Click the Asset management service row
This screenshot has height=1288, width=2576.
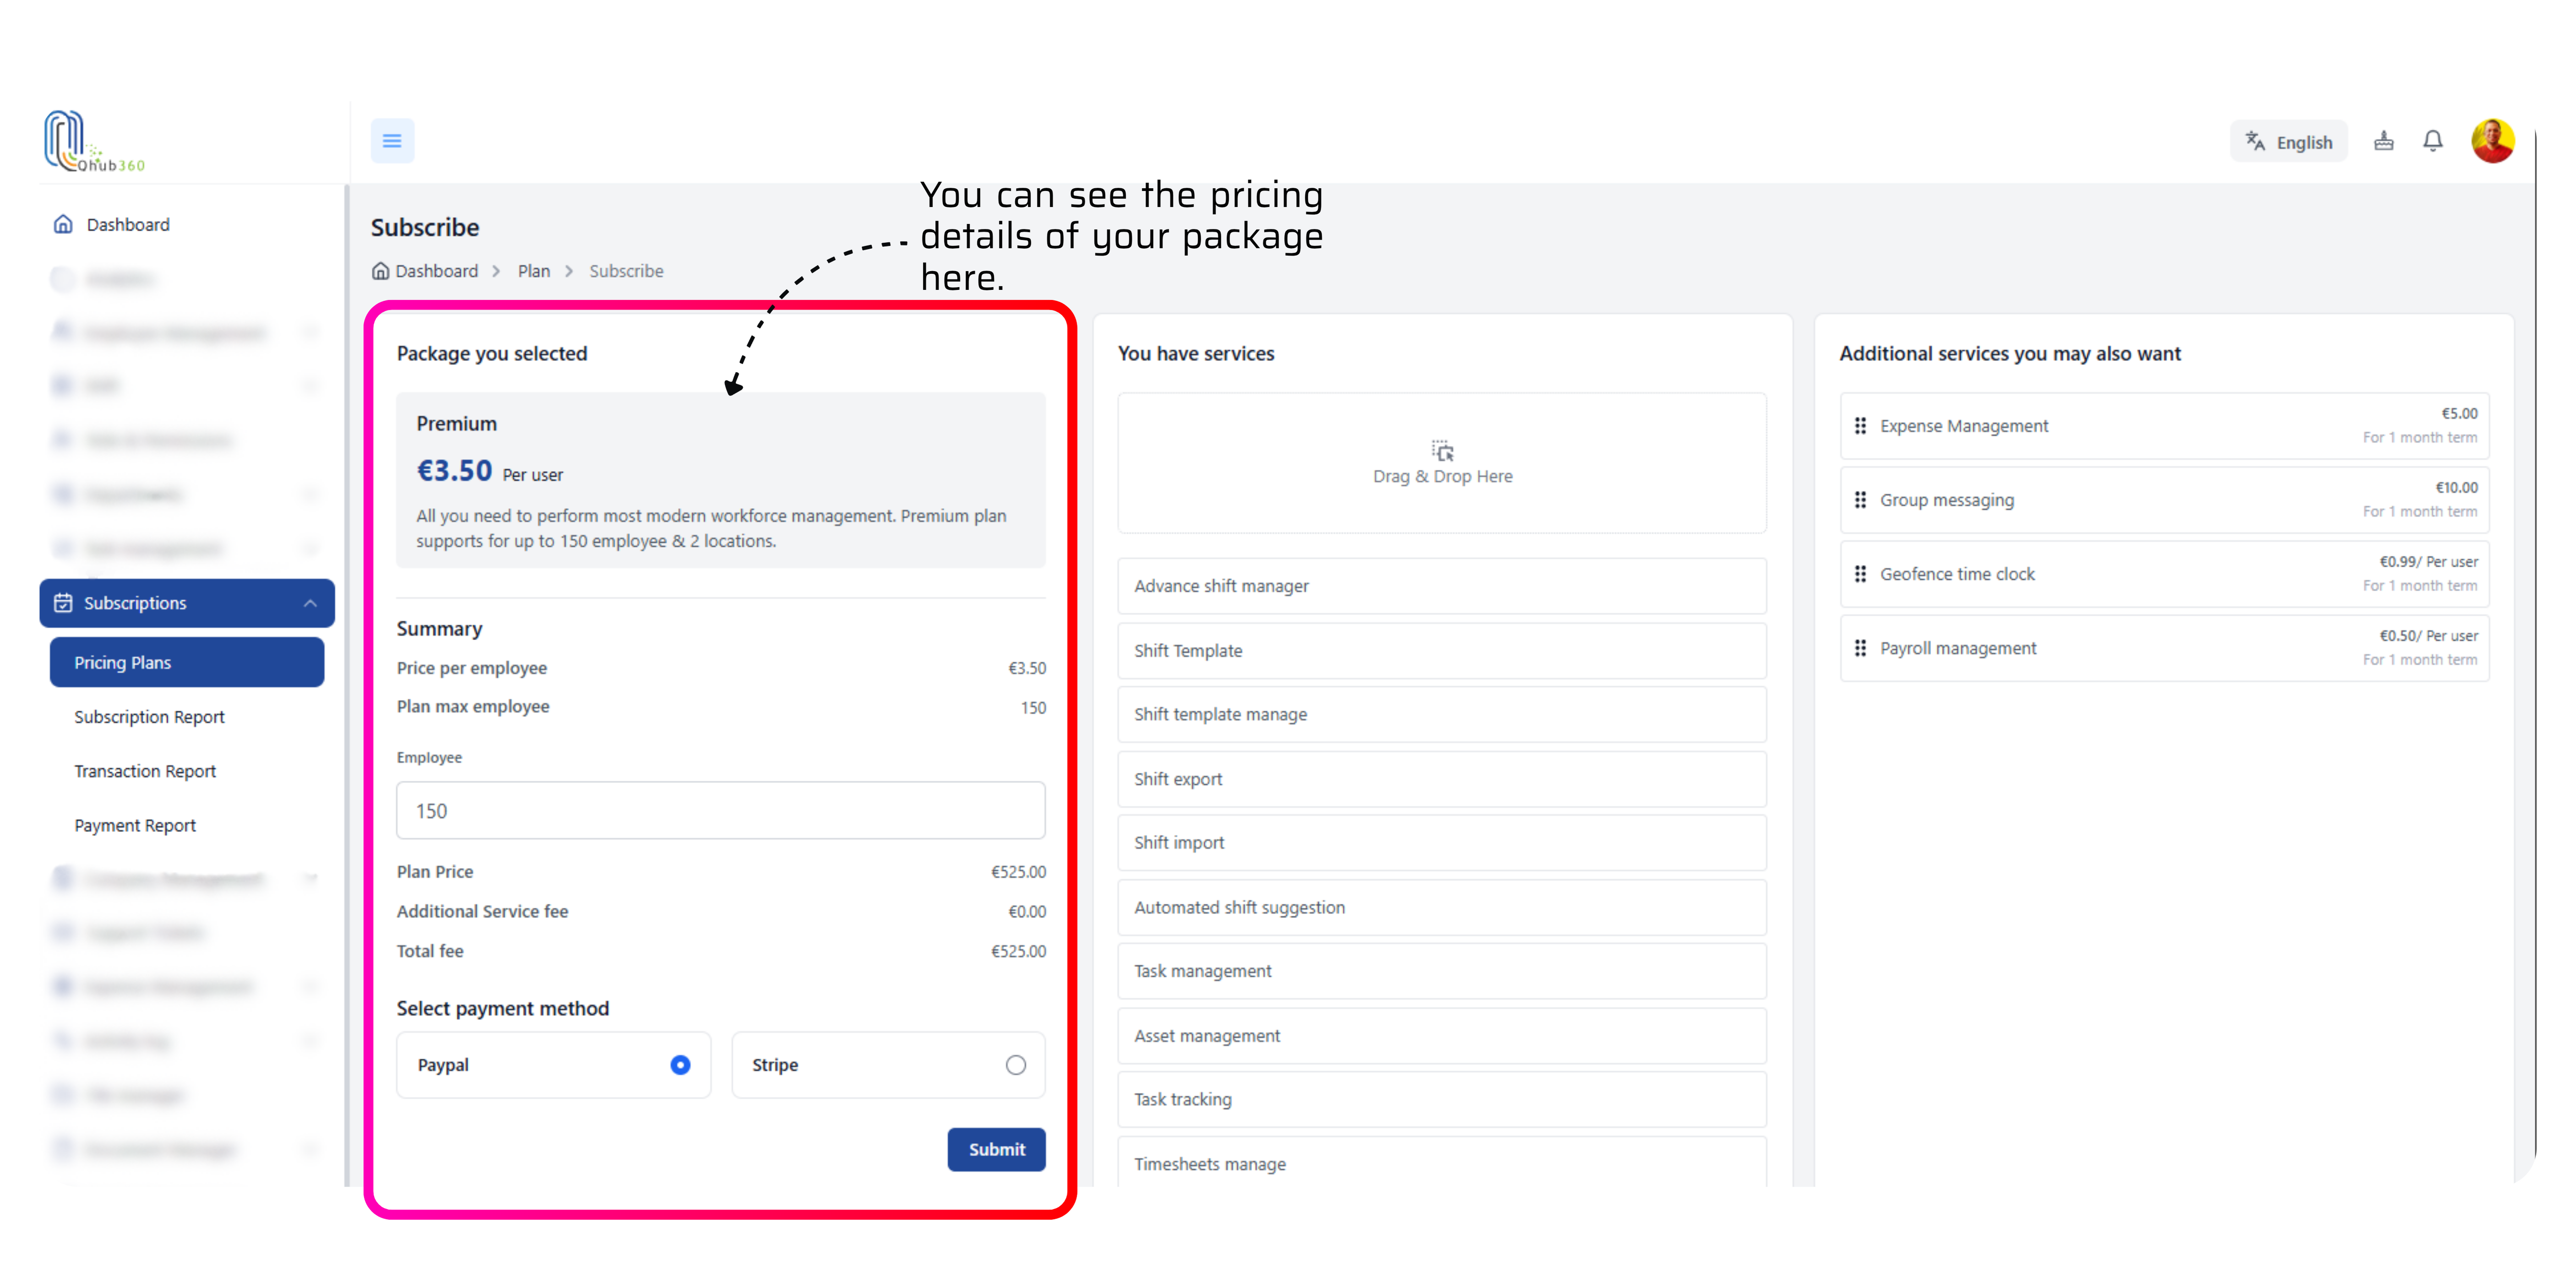click(1442, 1036)
